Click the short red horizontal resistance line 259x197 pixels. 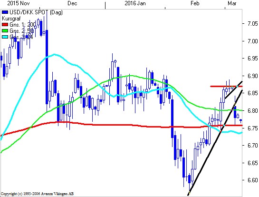click(226, 86)
